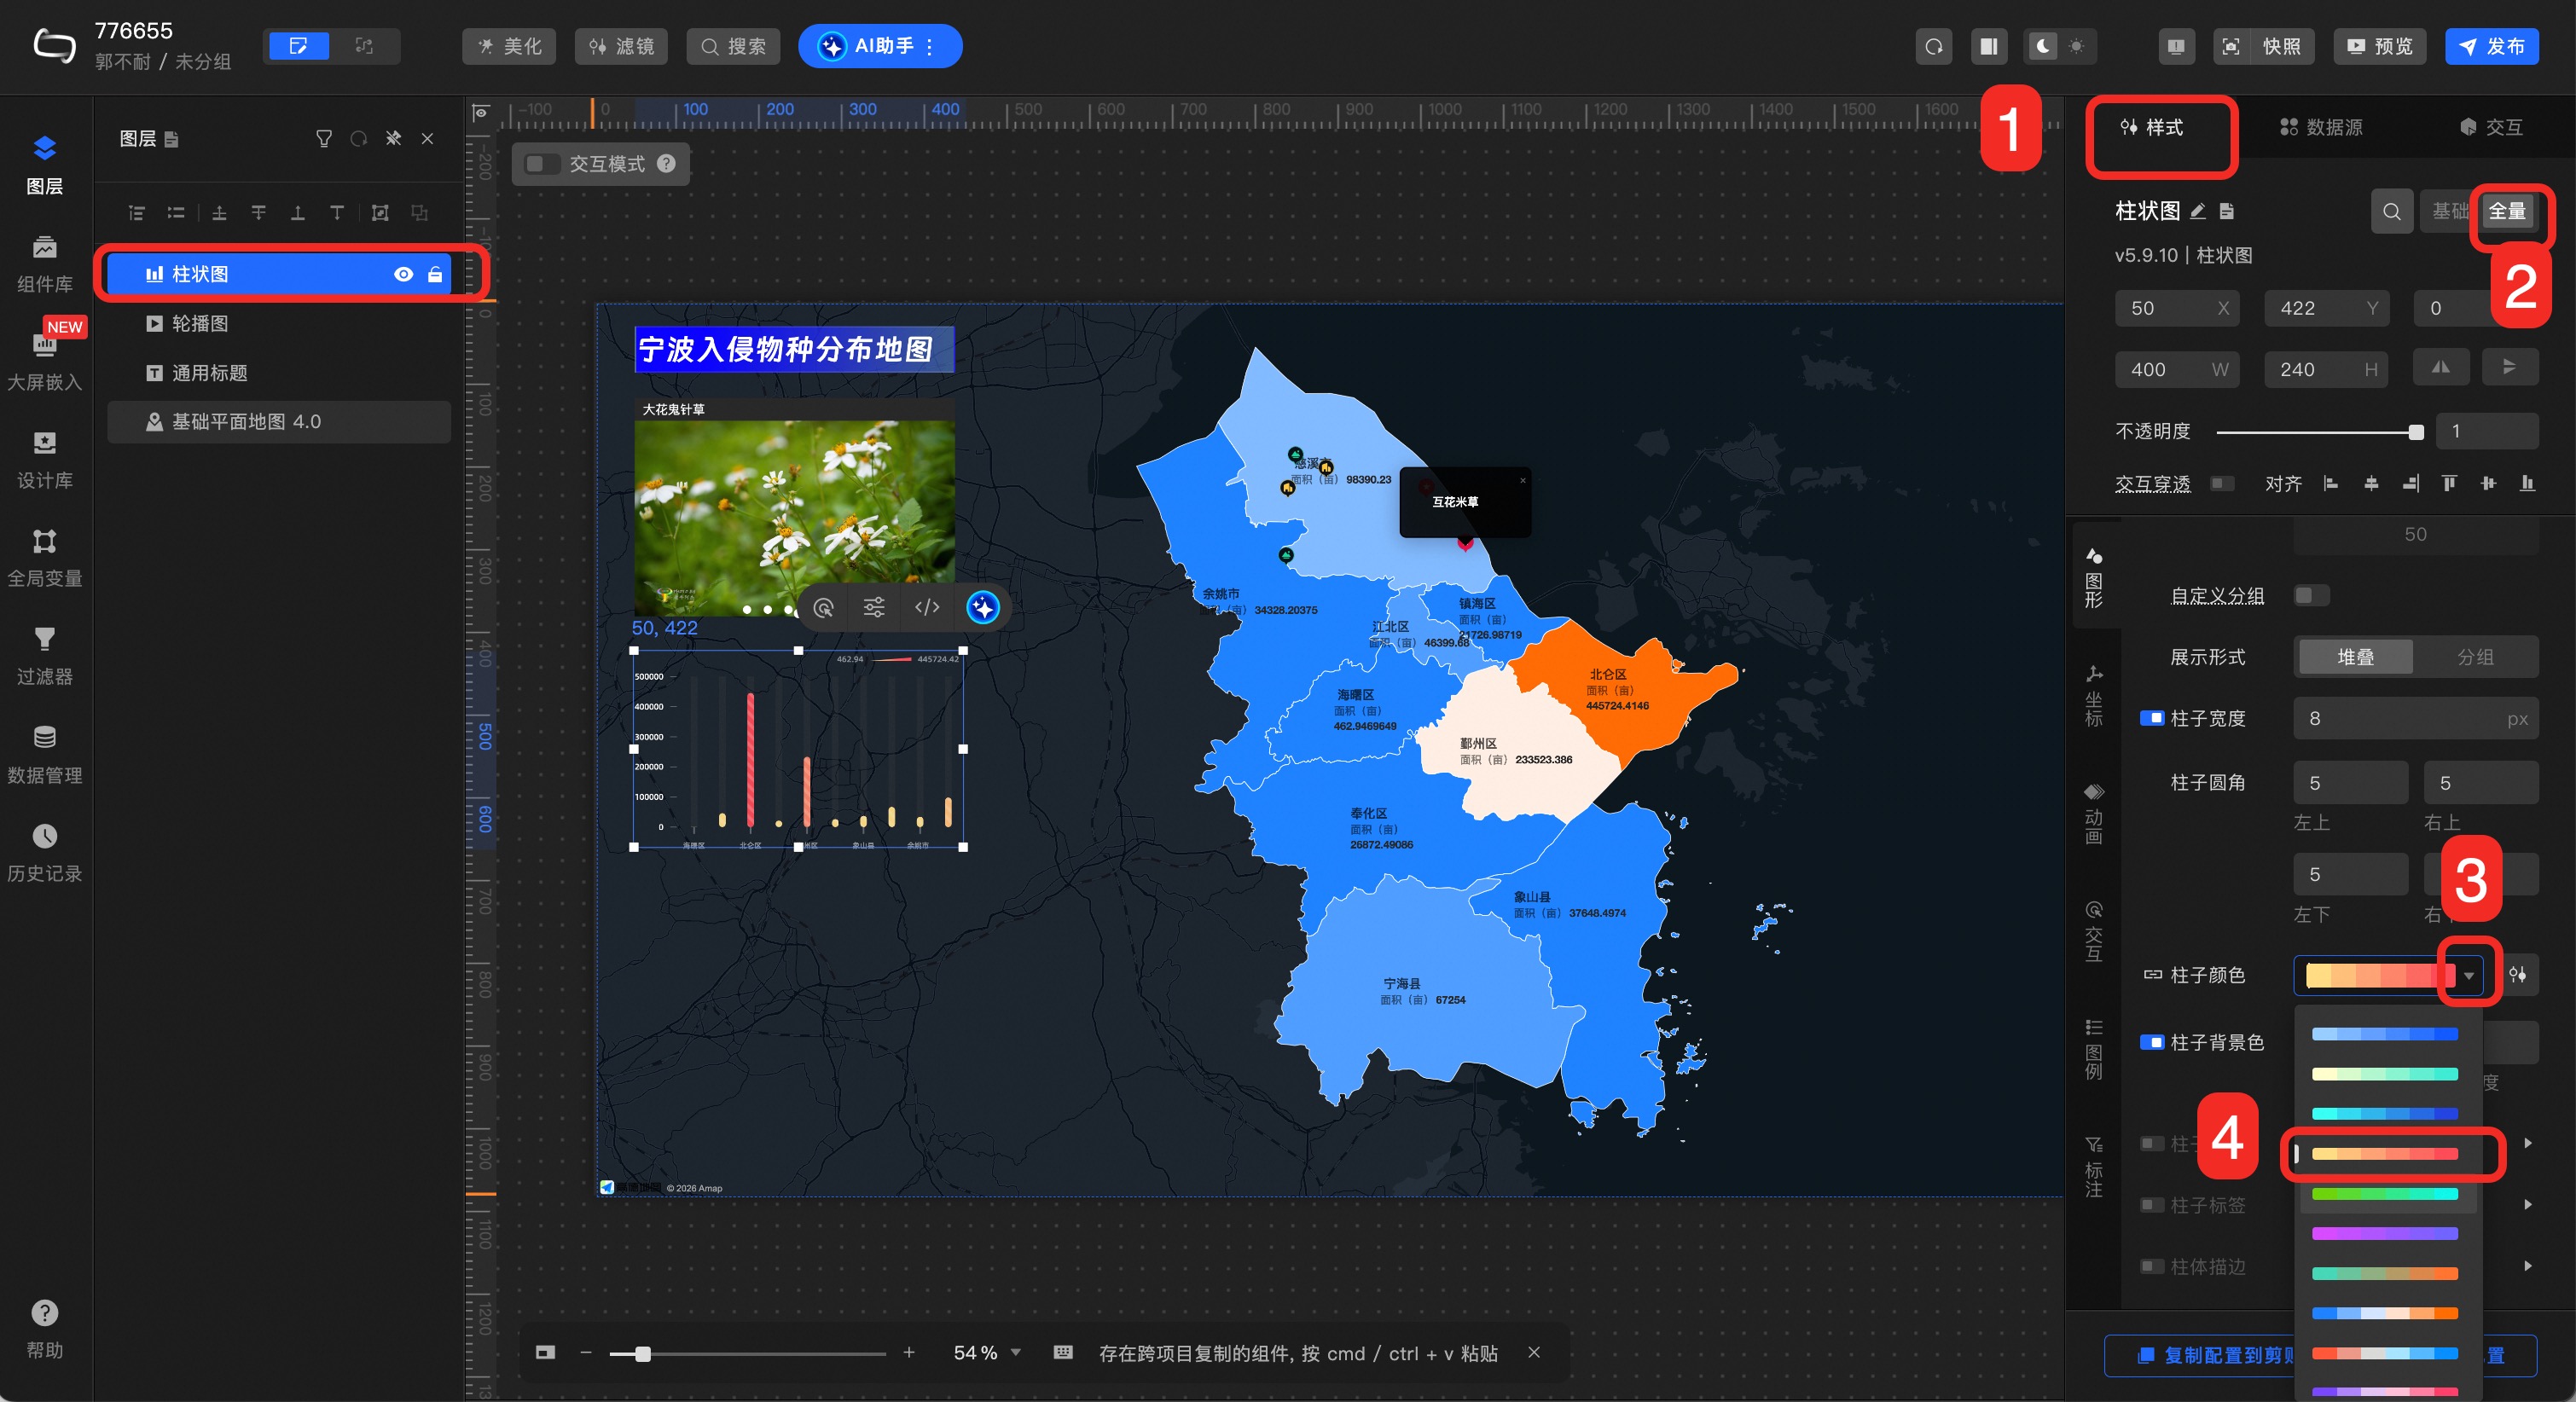Viewport: 2576px width, 1402px height.
Task: Expand the 柱子标签 section arrow
Action: pyautogui.click(x=2527, y=1204)
